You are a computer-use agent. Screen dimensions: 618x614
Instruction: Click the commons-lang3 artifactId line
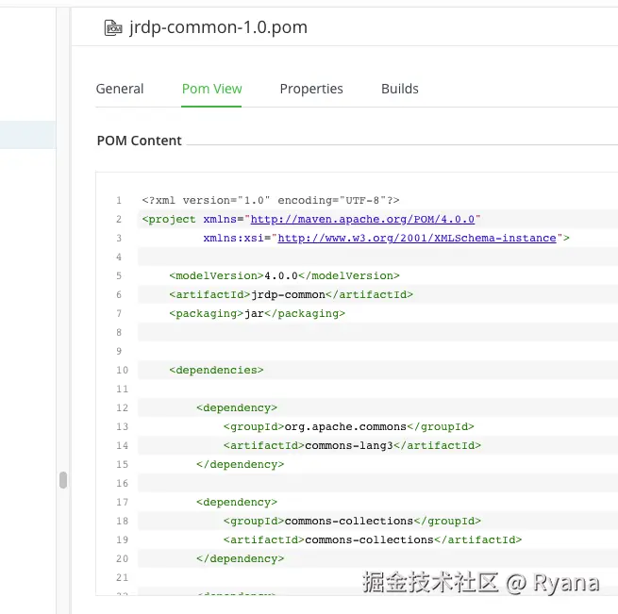pos(352,445)
